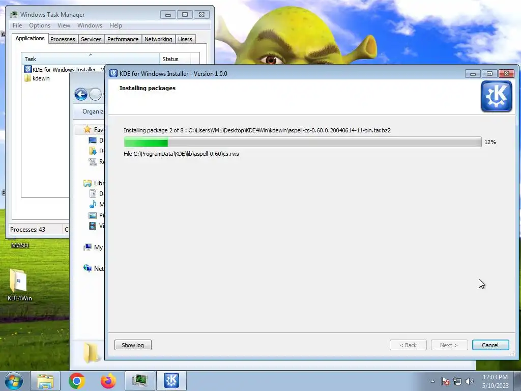Image resolution: width=521 pixels, height=391 pixels.
Task: Open Task Manager Options menu
Action: pyautogui.click(x=40, y=25)
